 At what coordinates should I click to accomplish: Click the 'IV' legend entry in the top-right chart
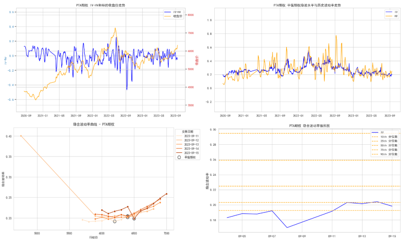pos(392,12)
